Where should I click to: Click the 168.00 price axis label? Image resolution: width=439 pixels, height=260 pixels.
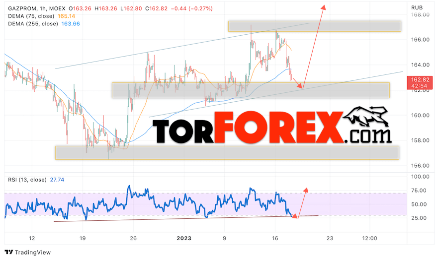pos(420,14)
